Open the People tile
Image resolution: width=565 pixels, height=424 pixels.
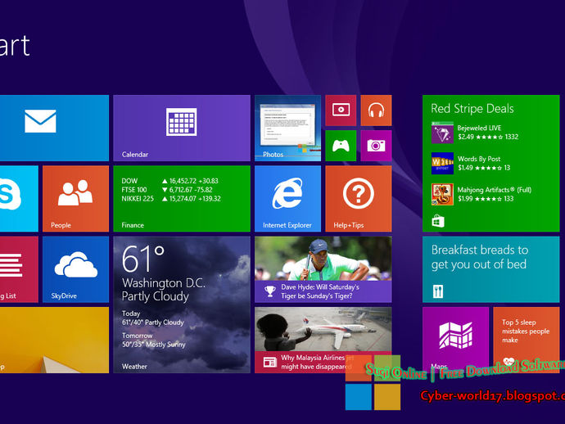75,198
